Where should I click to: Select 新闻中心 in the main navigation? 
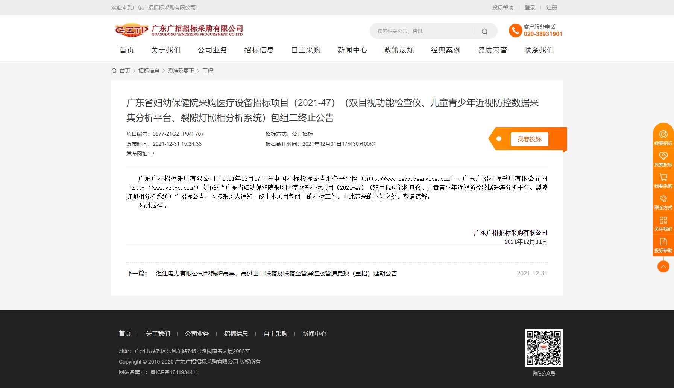pyautogui.click(x=352, y=50)
